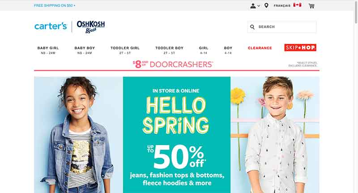Expand the account dropdown chevron

pos(259,6)
